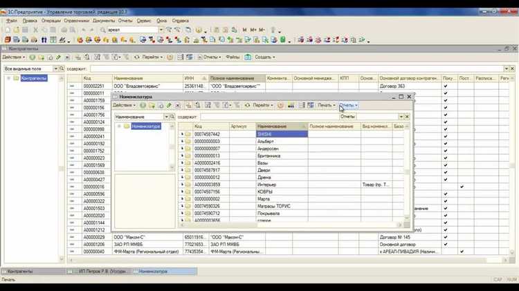Click the Файлы button in Контрагенты toolbar
Screen dimensions: 519x291
tap(233, 57)
